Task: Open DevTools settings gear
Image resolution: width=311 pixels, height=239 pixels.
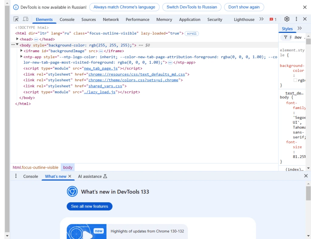Action: click(287, 19)
